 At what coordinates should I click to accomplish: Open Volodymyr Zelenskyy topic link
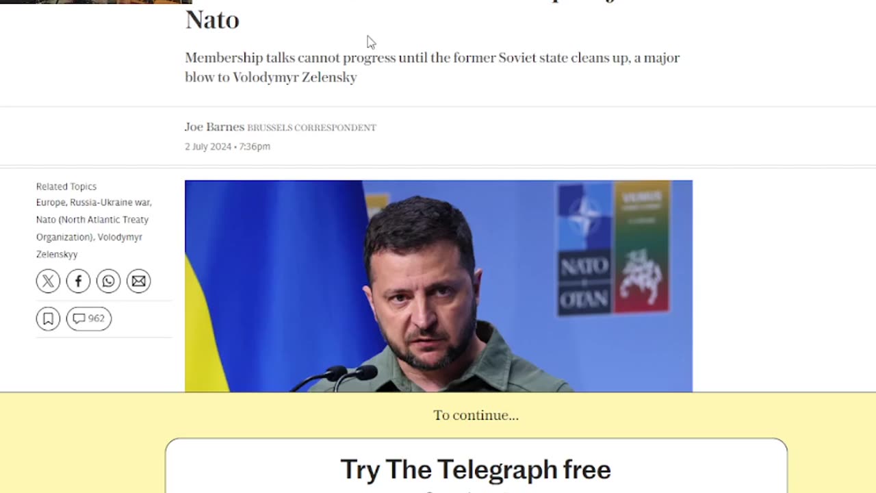pos(89,245)
